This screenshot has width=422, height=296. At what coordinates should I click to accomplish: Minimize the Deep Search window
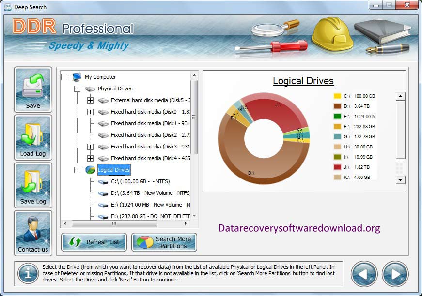[376, 5]
